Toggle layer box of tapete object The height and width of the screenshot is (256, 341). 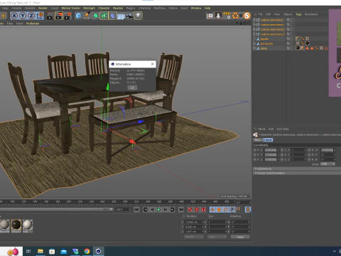point(288,39)
